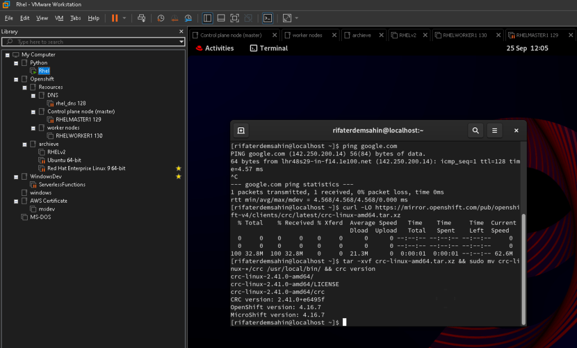This screenshot has height=348, width=577.
Task: Open the Tabs menu
Action: pyautogui.click(x=76, y=18)
